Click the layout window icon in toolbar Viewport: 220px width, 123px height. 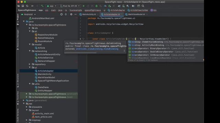coord(139,6)
